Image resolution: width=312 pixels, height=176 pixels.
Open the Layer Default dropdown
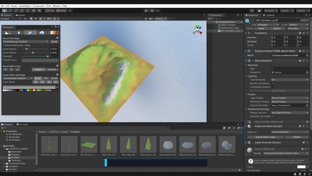[298, 25]
